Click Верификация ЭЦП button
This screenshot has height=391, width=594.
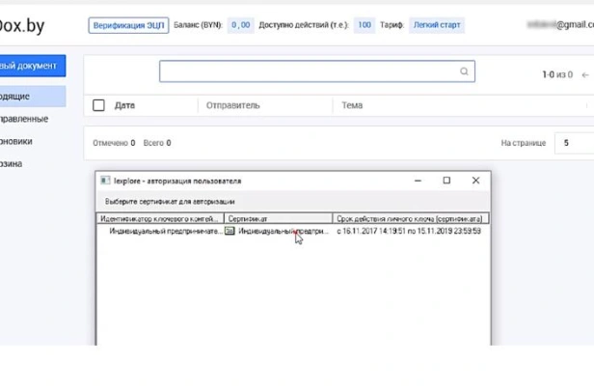tap(128, 25)
